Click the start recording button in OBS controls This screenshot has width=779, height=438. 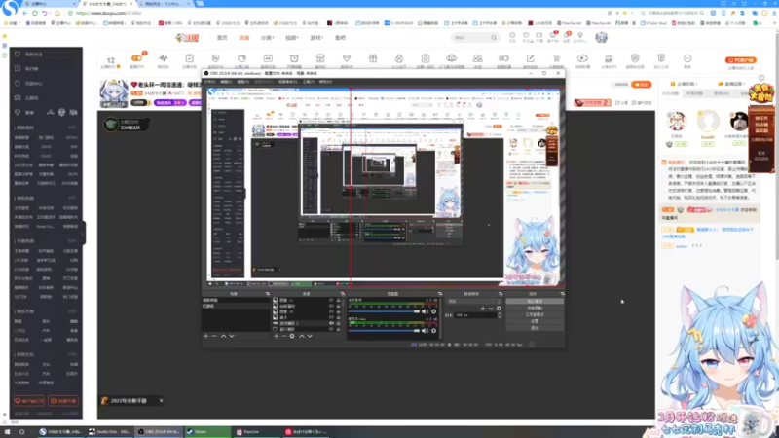pos(535,308)
